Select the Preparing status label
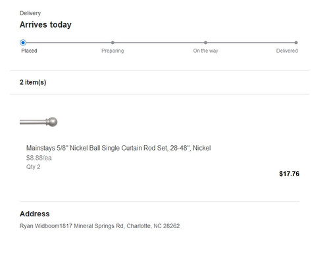The height and width of the screenshot is (257, 329). click(x=113, y=51)
